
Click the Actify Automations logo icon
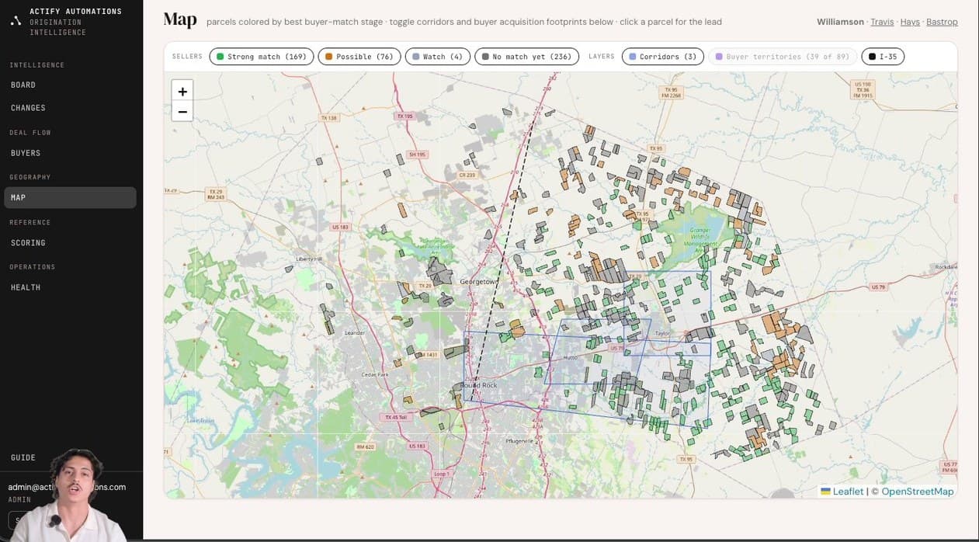click(x=16, y=21)
